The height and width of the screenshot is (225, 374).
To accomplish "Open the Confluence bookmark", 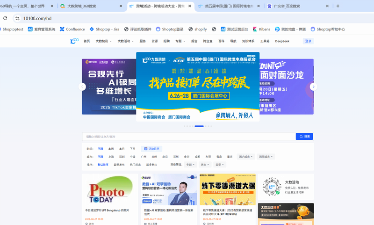I will [x=72, y=29].
